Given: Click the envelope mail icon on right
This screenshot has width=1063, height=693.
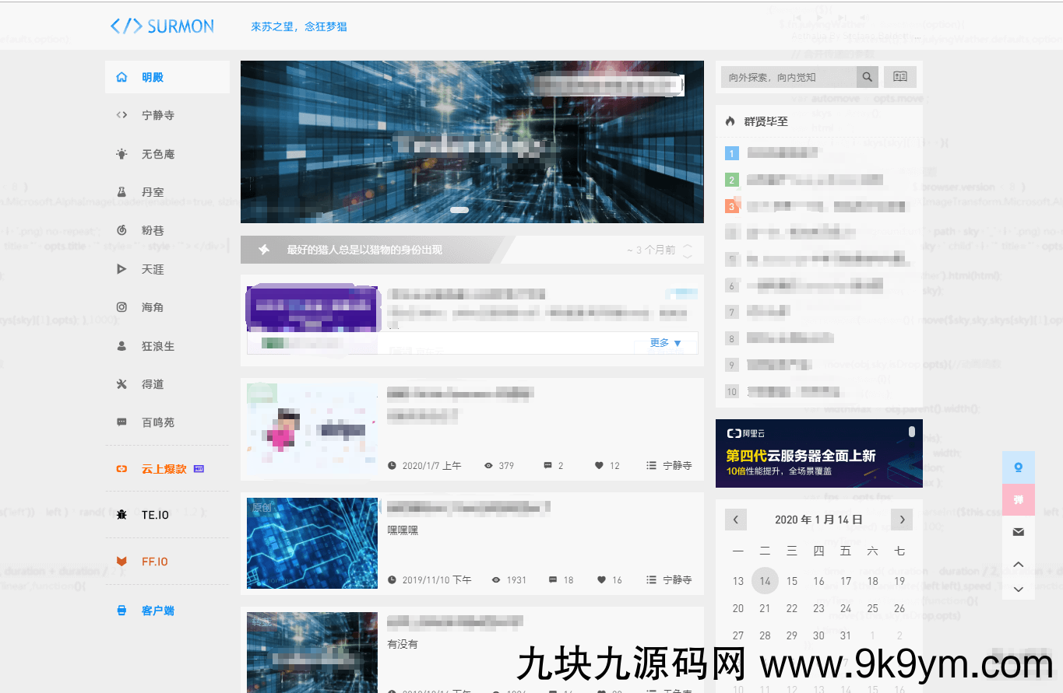Looking at the screenshot, I should tap(1018, 532).
